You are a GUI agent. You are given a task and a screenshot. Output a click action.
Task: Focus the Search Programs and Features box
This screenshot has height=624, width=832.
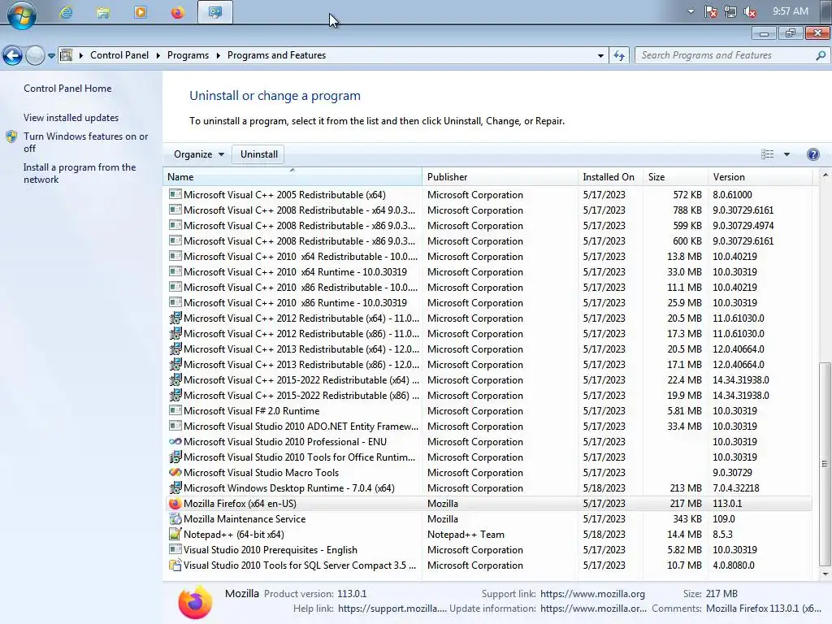[724, 55]
